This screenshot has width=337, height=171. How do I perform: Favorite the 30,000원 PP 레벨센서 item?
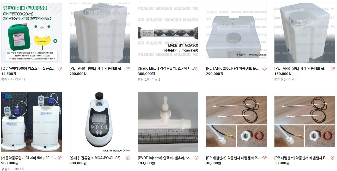coord(333,158)
